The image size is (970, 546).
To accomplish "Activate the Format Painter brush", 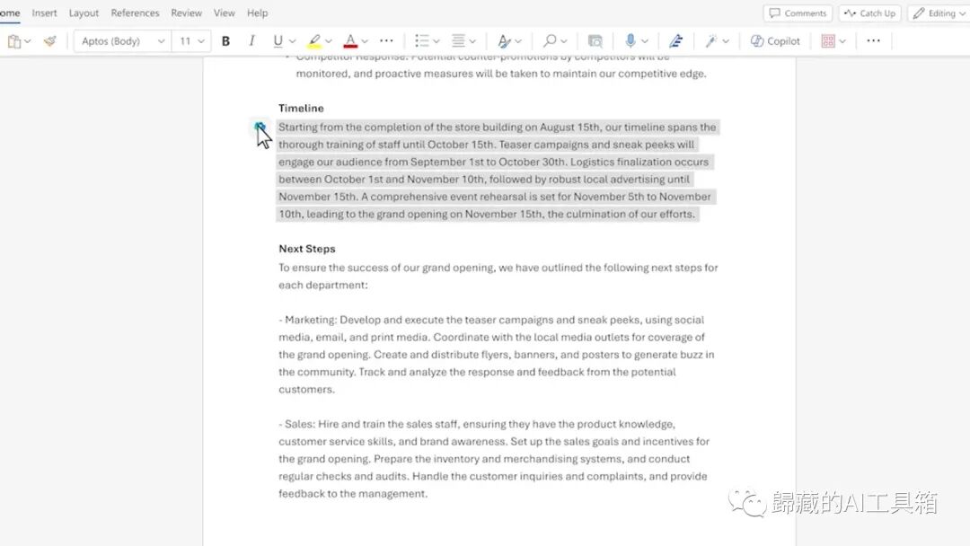I will 50,41.
